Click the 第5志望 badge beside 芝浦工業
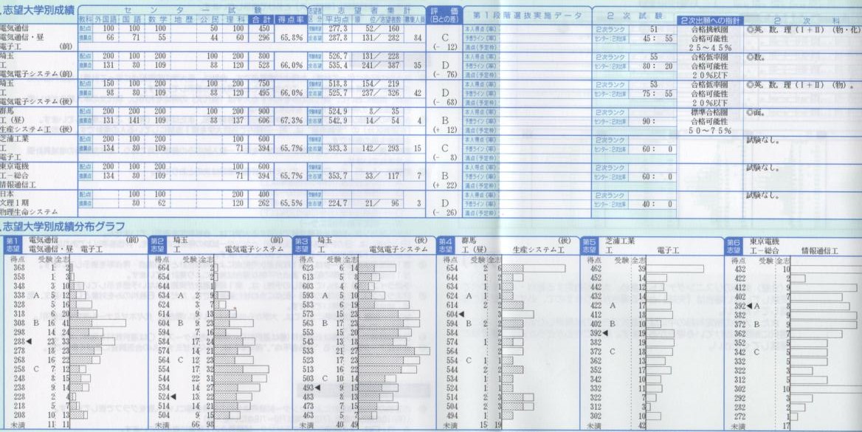Image resolution: width=862 pixels, height=432 pixels. point(589,244)
